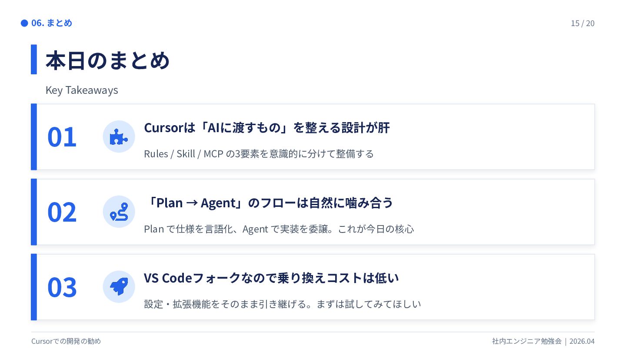Click the blue accent bar beside the title
Image resolution: width=626 pixels, height=352 pixels.
coord(34,59)
